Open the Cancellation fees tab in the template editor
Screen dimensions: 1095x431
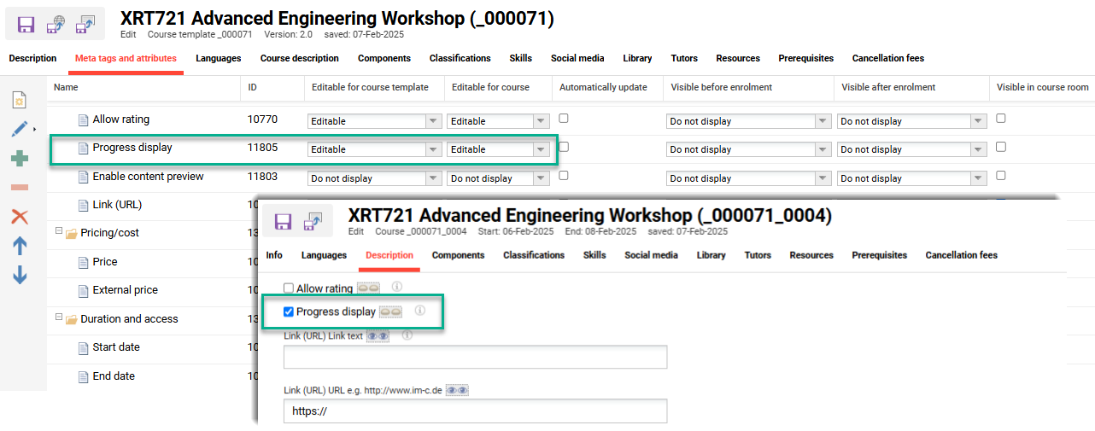(x=887, y=58)
